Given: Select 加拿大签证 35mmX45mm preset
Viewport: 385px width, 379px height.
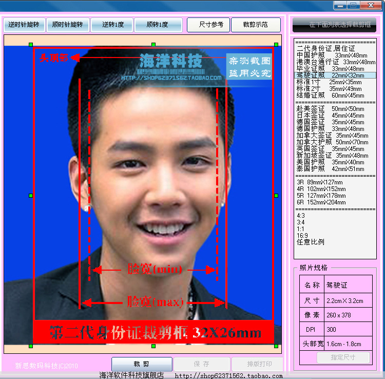Looking at the screenshot, I should pos(335,136).
